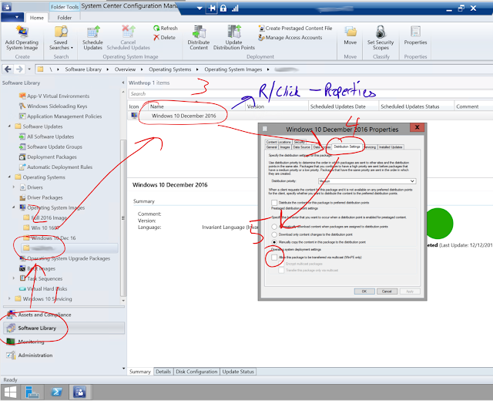The height and width of the screenshot is (401, 493).
Task: Click the Add Operating System Image icon
Action: pos(22,32)
